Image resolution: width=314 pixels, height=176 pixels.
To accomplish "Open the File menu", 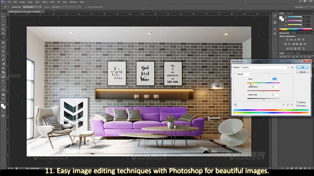I will (9, 2).
